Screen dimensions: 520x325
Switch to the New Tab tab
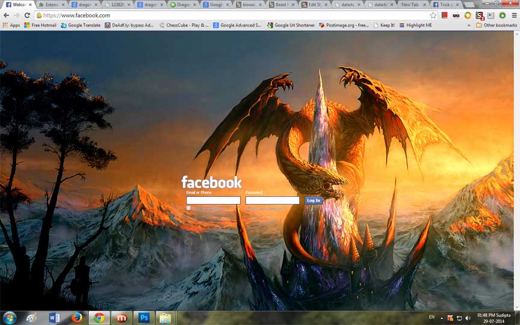414,5
